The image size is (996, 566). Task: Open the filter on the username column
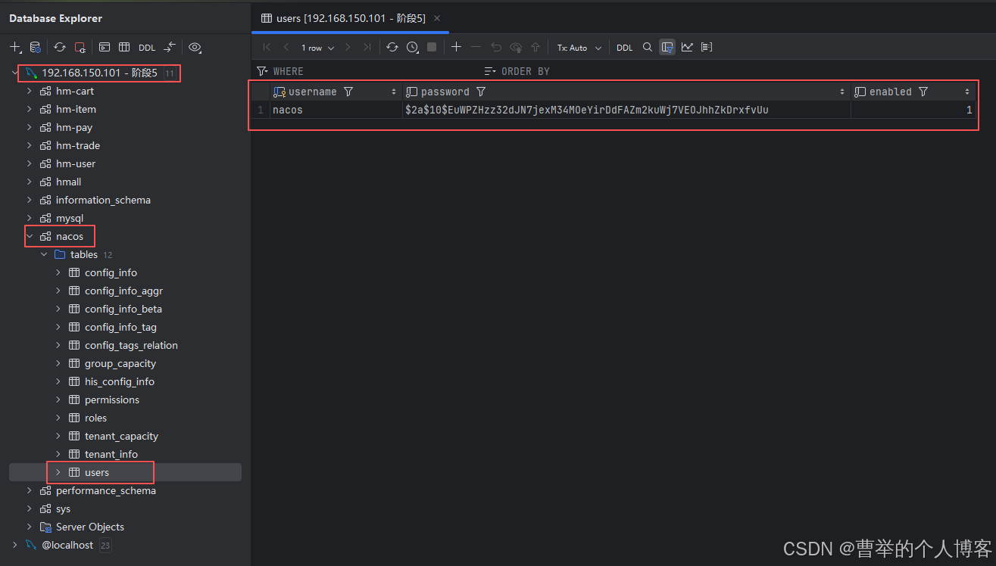[x=348, y=92]
